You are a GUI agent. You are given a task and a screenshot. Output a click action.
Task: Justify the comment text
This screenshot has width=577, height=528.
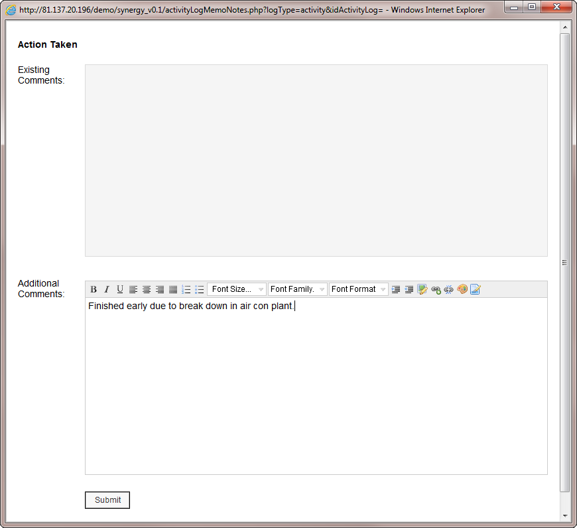point(173,289)
